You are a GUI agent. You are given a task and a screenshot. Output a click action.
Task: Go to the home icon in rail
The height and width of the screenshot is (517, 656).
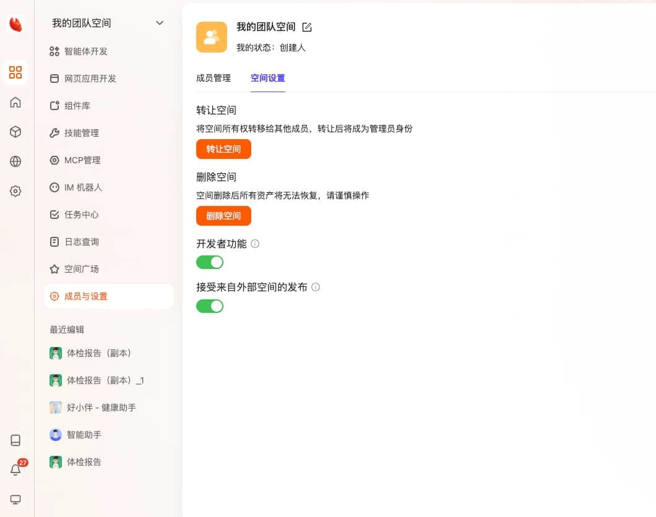point(15,102)
